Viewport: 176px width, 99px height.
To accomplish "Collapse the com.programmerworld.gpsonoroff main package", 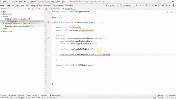I will pyautogui.click(x=4, y=19).
